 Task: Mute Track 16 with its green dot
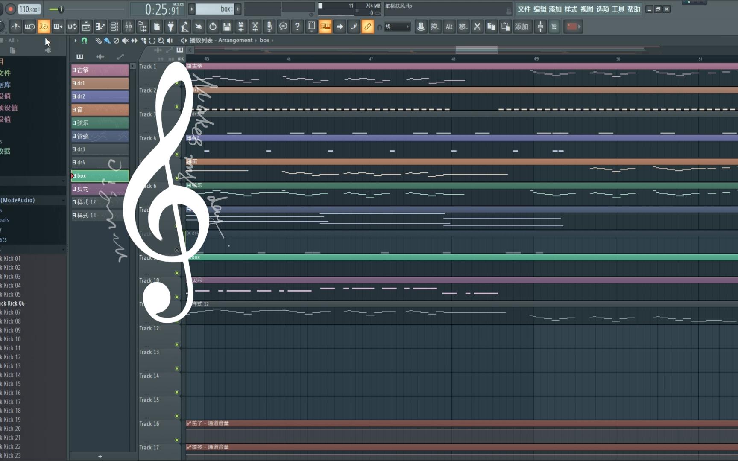(177, 440)
